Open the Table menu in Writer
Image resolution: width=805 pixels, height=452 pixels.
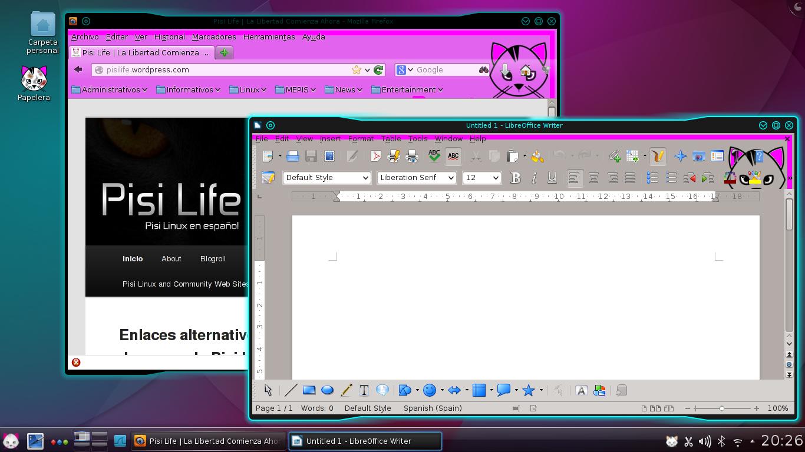[x=391, y=139]
